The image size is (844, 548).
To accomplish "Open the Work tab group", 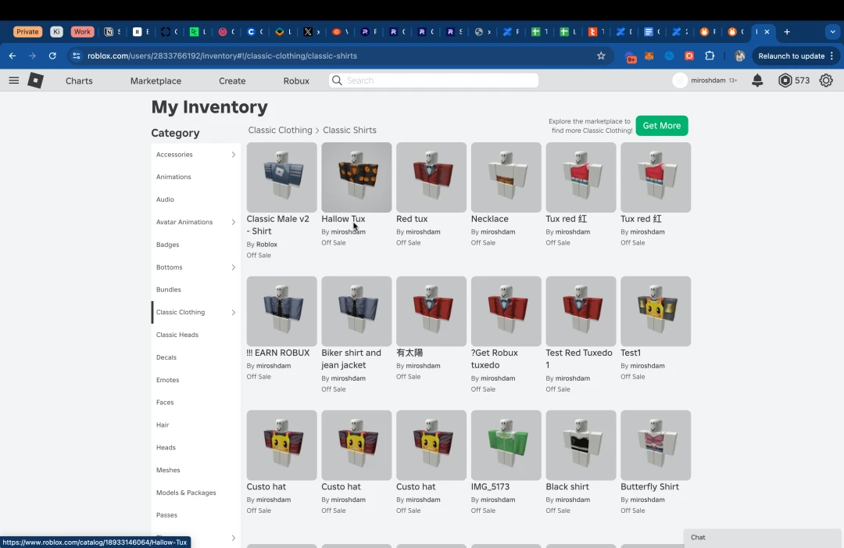I will pyautogui.click(x=82, y=32).
